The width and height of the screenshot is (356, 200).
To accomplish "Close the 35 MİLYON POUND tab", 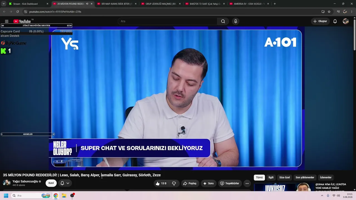I will [x=92, y=4].
